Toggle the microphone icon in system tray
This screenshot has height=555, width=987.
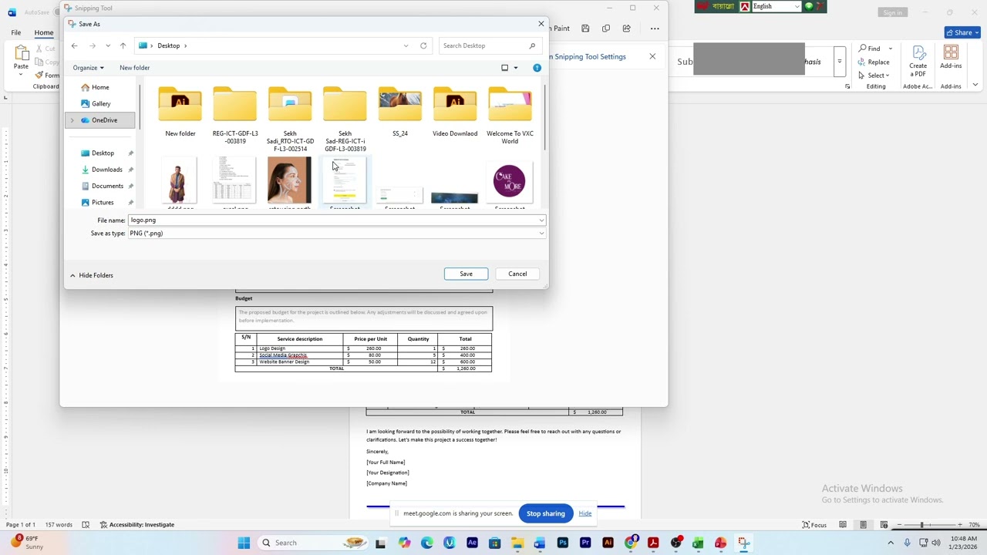pyautogui.click(x=907, y=543)
